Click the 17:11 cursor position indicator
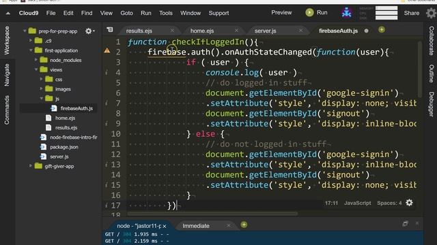Image resolution: width=437 pixels, height=245 pixels. pos(331,203)
